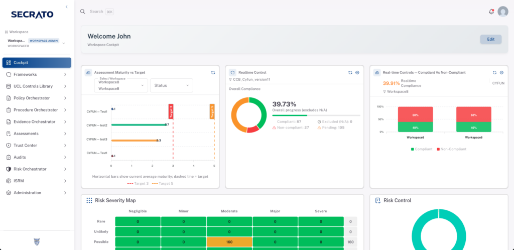This screenshot has height=250, width=514.
Task: Click the Search input field
Action: click(x=97, y=12)
